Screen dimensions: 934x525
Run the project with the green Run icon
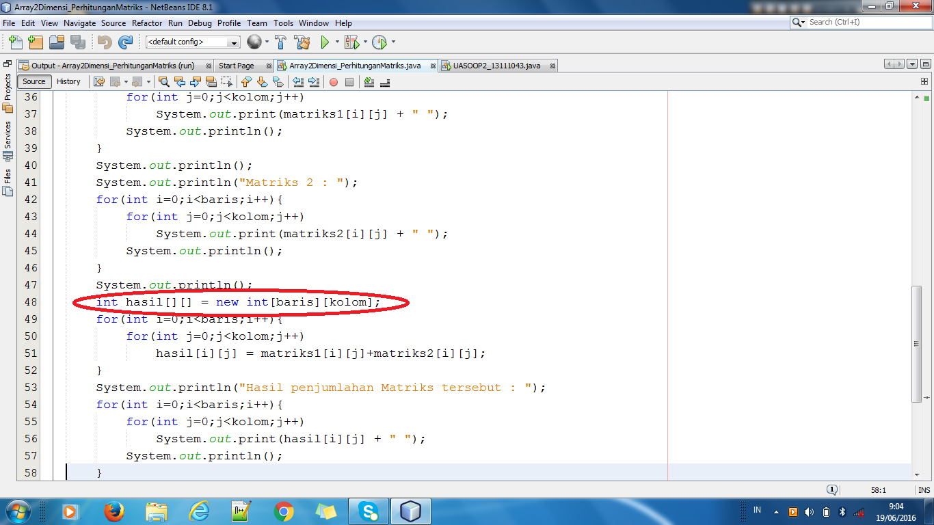tap(323, 42)
